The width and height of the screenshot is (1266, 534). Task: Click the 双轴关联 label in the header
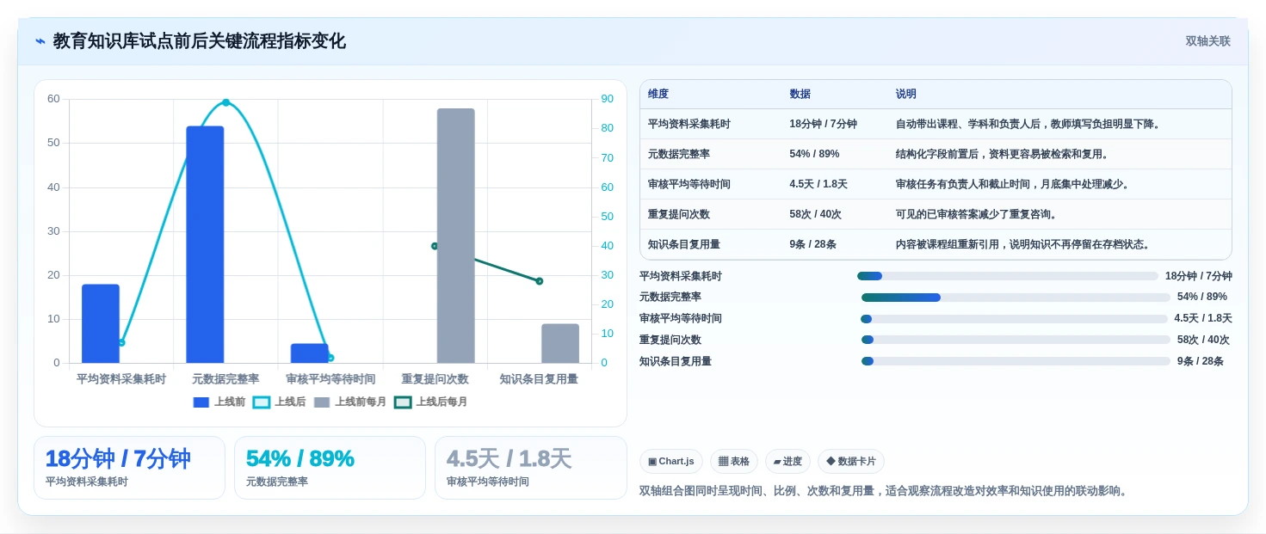(x=1207, y=41)
